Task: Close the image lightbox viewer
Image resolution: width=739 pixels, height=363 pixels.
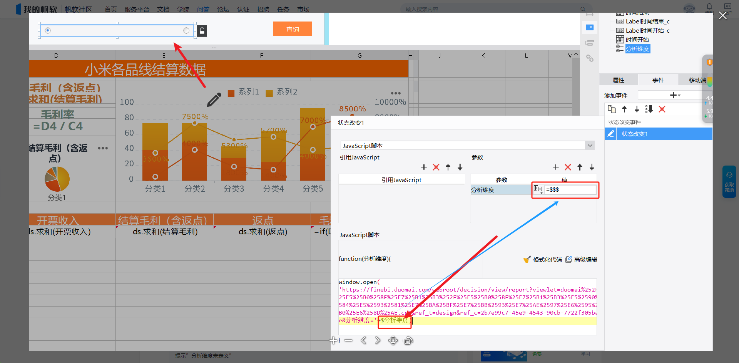Action: click(722, 15)
